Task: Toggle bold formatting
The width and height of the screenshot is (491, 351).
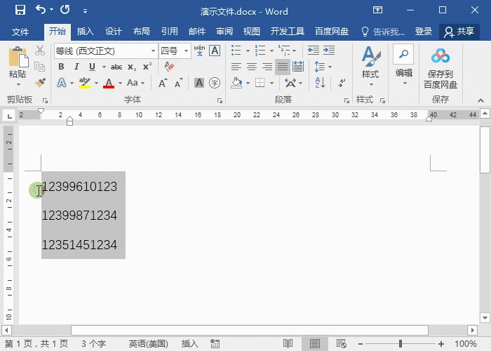Action: click(61, 67)
